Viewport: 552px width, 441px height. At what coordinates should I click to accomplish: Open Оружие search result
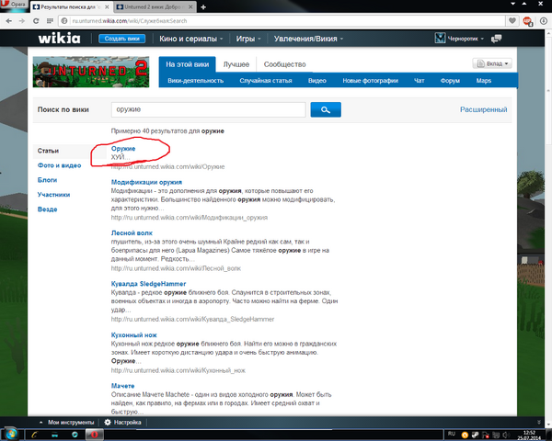coord(123,149)
